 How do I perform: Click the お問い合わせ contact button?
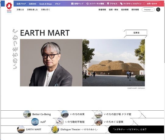(x=152, y=4)
